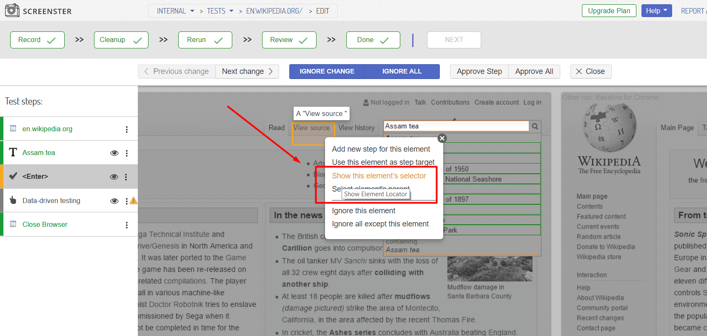Image resolution: width=707 pixels, height=336 pixels.
Task: Click Read tab in screenshot
Action: pos(277,127)
